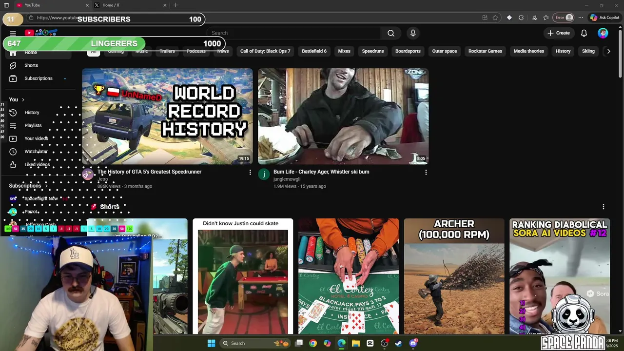The height and width of the screenshot is (351, 624).
Task: Play the Archer (100,000 RPM) short
Action: tap(454, 276)
